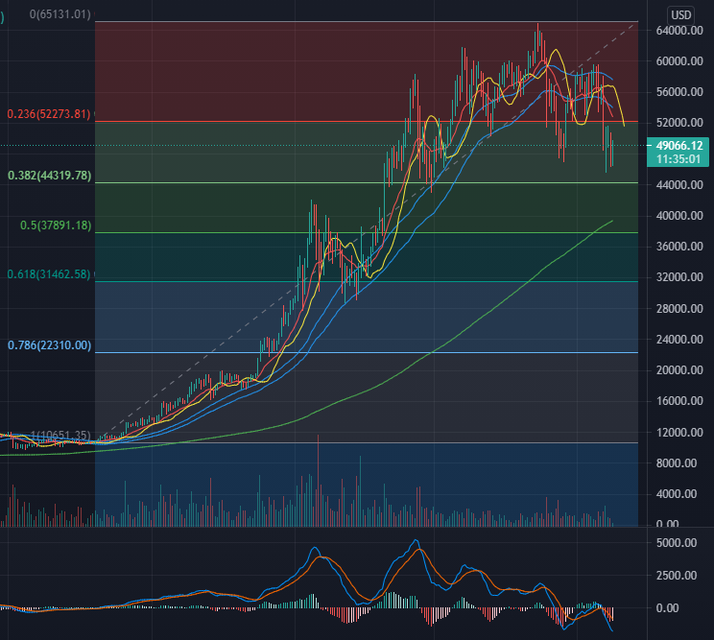The image size is (714, 640).
Task: Select the 0.382(44319.78) Fibonacci label
Action: click(x=49, y=176)
